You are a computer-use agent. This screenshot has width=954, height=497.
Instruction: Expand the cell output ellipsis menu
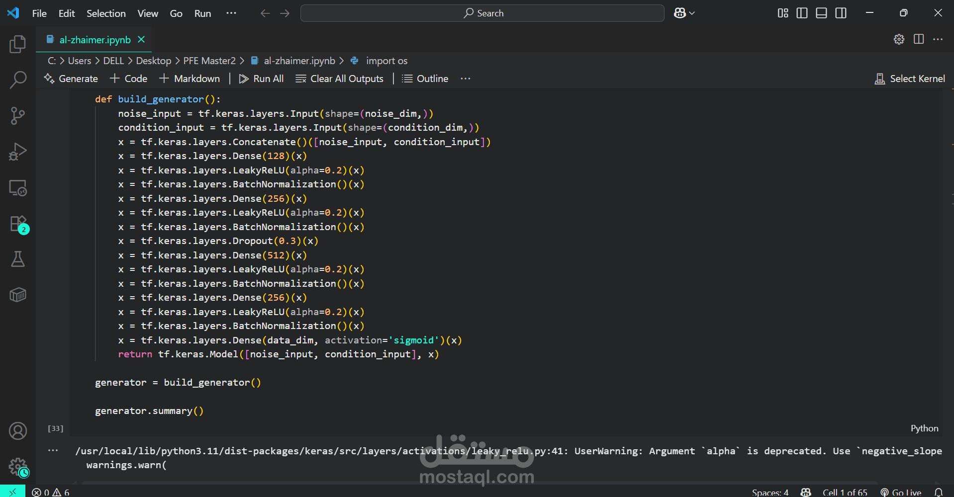tap(53, 451)
